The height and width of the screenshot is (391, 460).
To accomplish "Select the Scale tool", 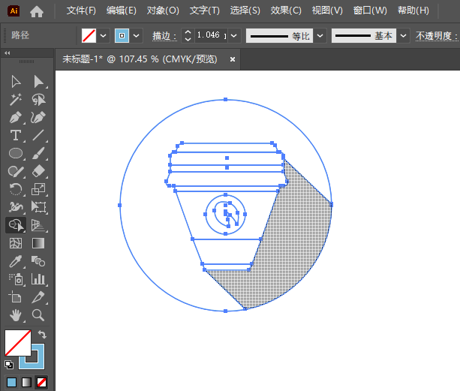I will (38, 189).
